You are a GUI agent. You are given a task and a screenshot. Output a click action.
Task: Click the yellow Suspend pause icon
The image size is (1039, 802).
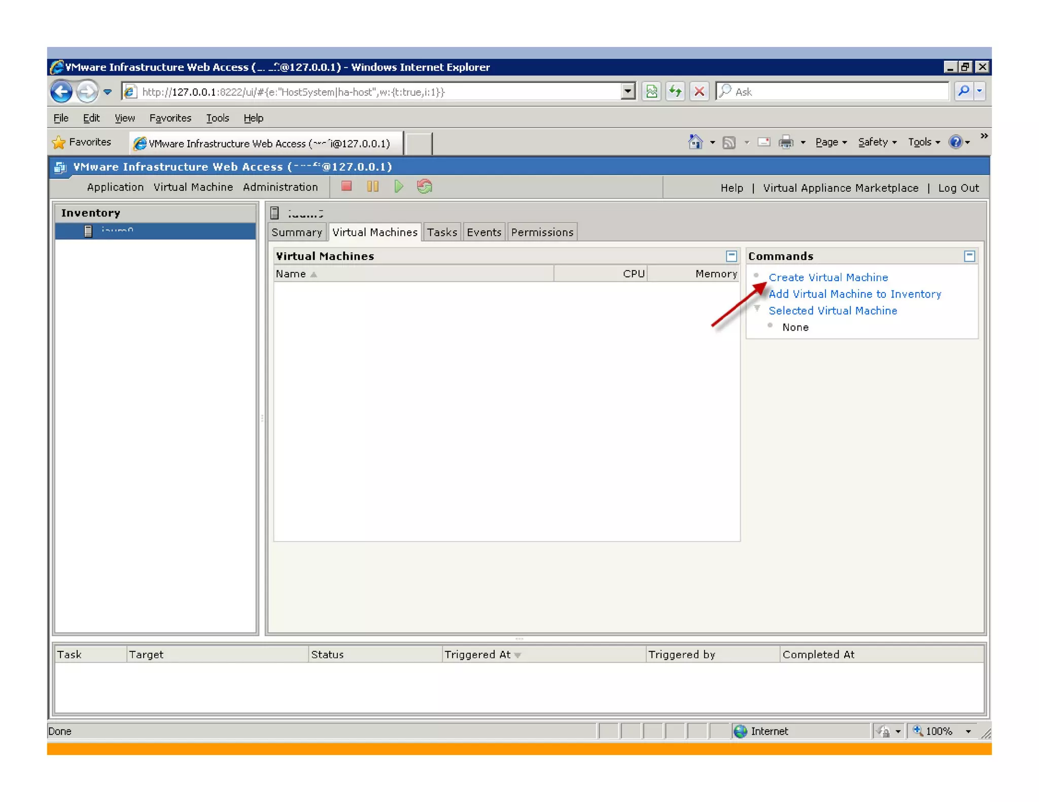[372, 187]
